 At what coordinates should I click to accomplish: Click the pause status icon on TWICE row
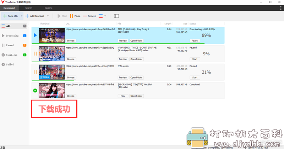[x=35, y=54]
